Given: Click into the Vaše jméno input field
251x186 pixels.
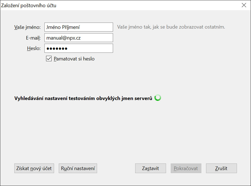Looking at the screenshot, I should tap(79, 27).
